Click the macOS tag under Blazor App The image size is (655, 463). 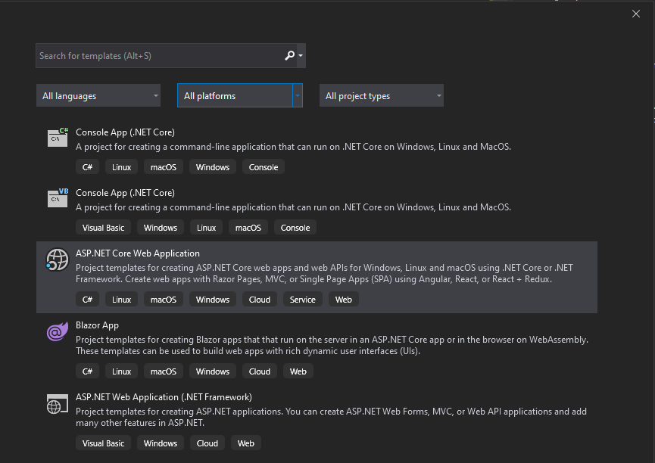164,371
